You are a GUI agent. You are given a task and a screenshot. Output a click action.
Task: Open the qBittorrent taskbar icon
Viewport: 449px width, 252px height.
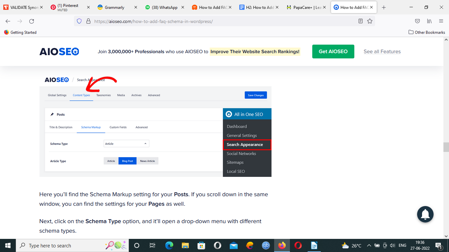[266, 245]
